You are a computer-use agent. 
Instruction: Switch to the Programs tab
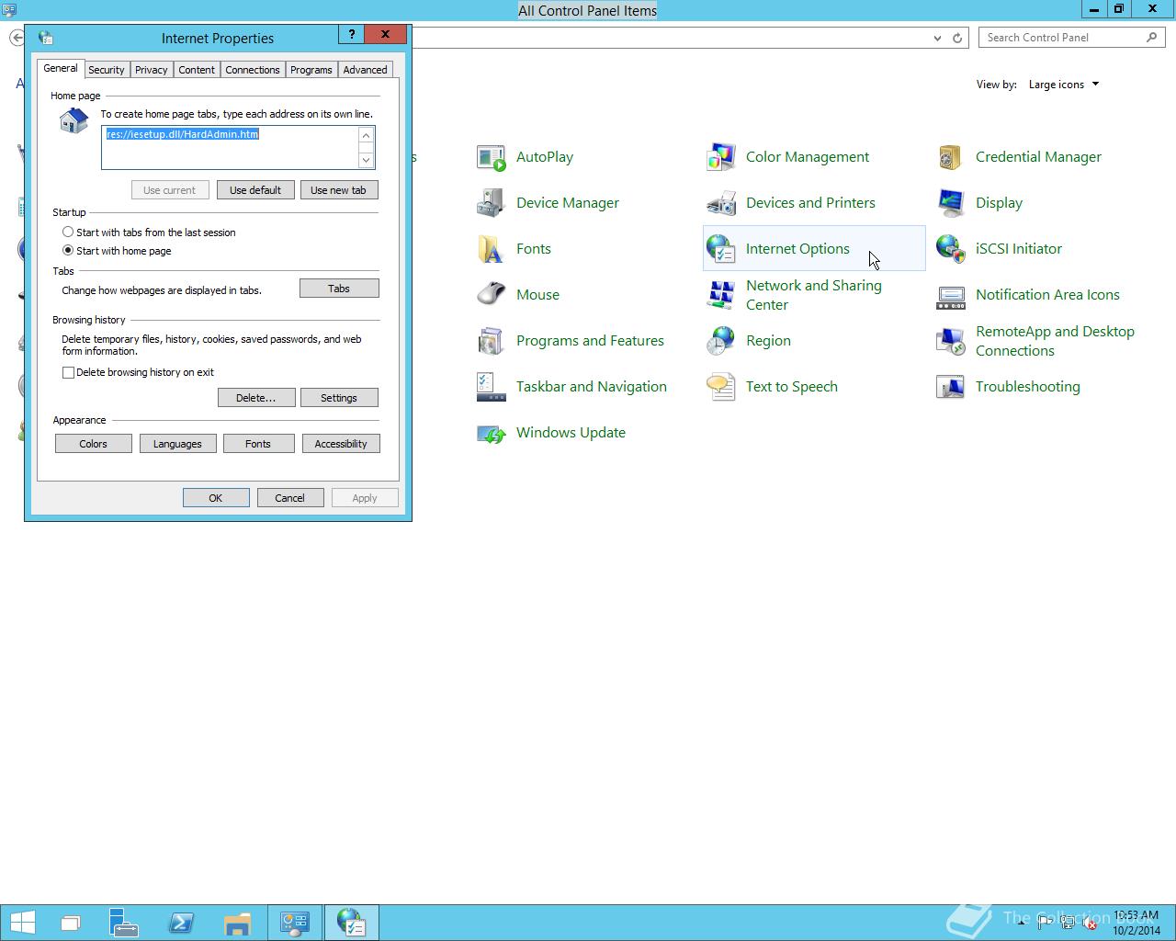click(x=311, y=70)
